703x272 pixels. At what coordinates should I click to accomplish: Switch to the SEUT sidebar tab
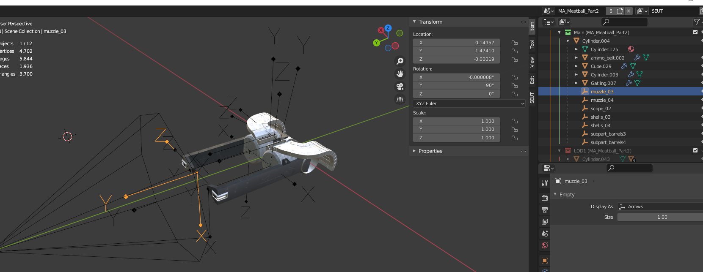point(532,98)
